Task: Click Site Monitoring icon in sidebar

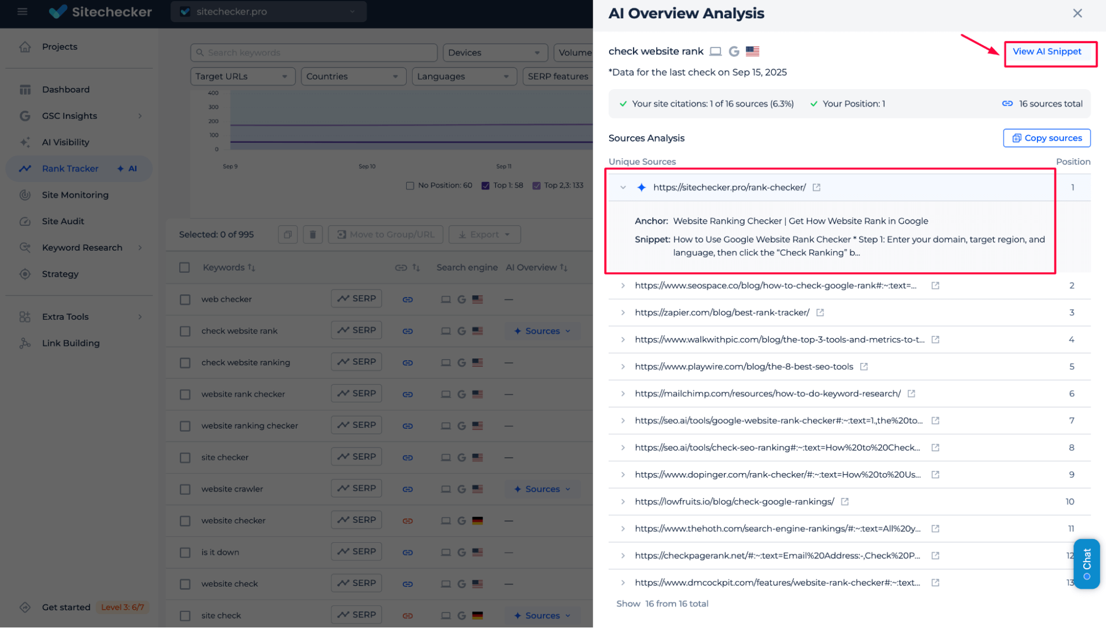Action: click(x=25, y=195)
